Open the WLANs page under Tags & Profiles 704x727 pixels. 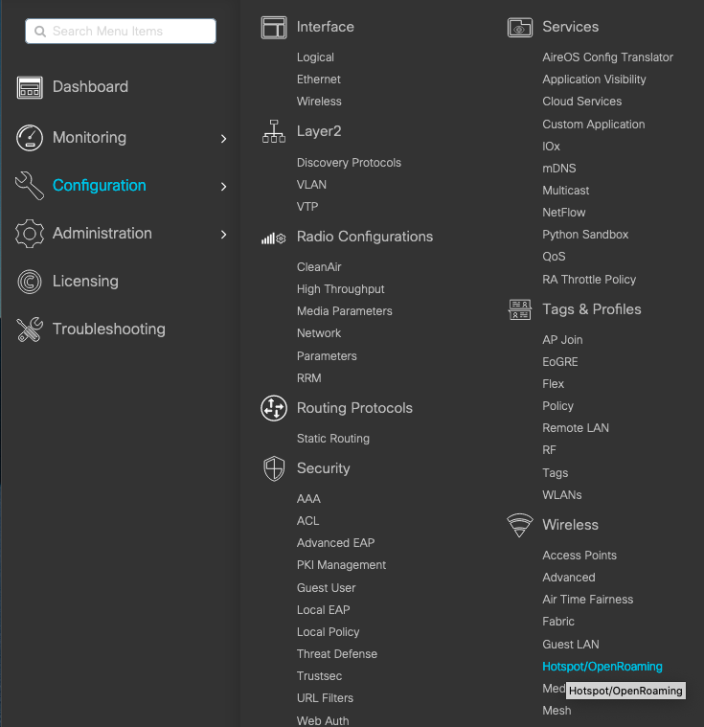point(561,495)
